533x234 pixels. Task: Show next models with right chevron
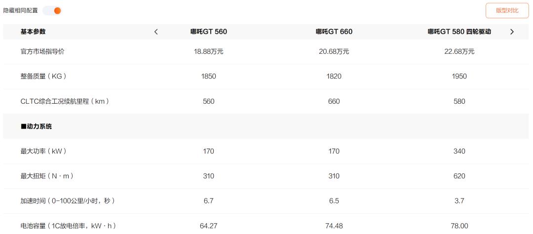(512, 32)
